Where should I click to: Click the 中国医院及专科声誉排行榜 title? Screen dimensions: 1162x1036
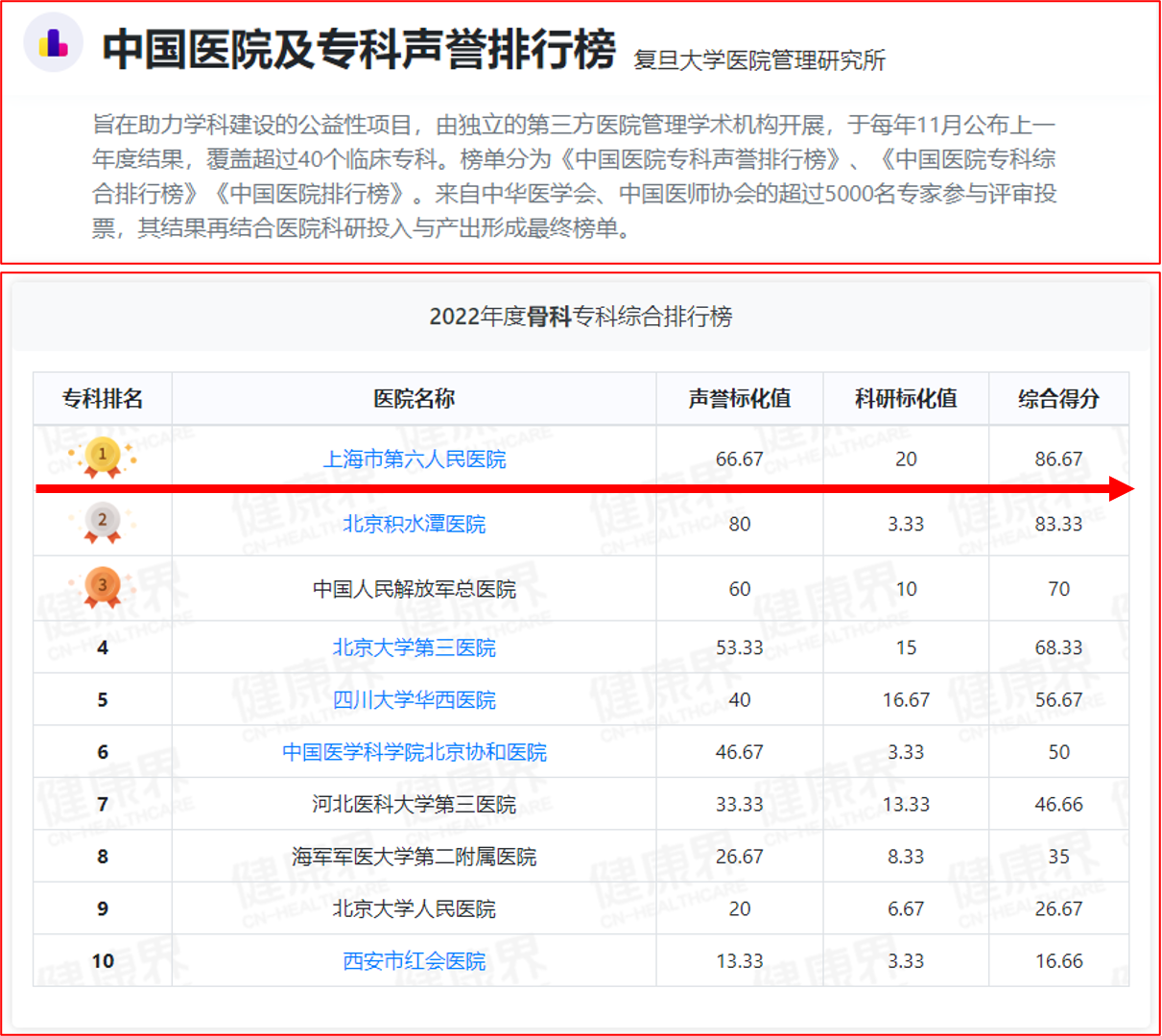click(359, 48)
